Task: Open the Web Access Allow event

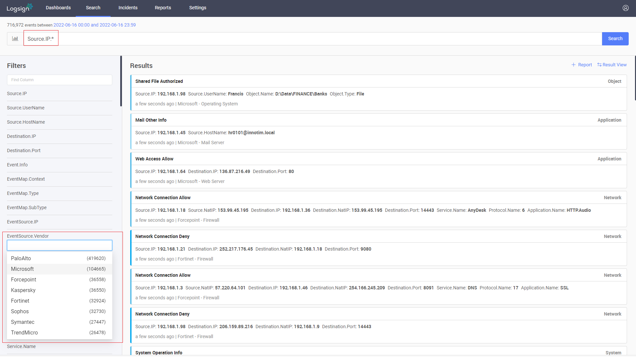Action: 154,159
